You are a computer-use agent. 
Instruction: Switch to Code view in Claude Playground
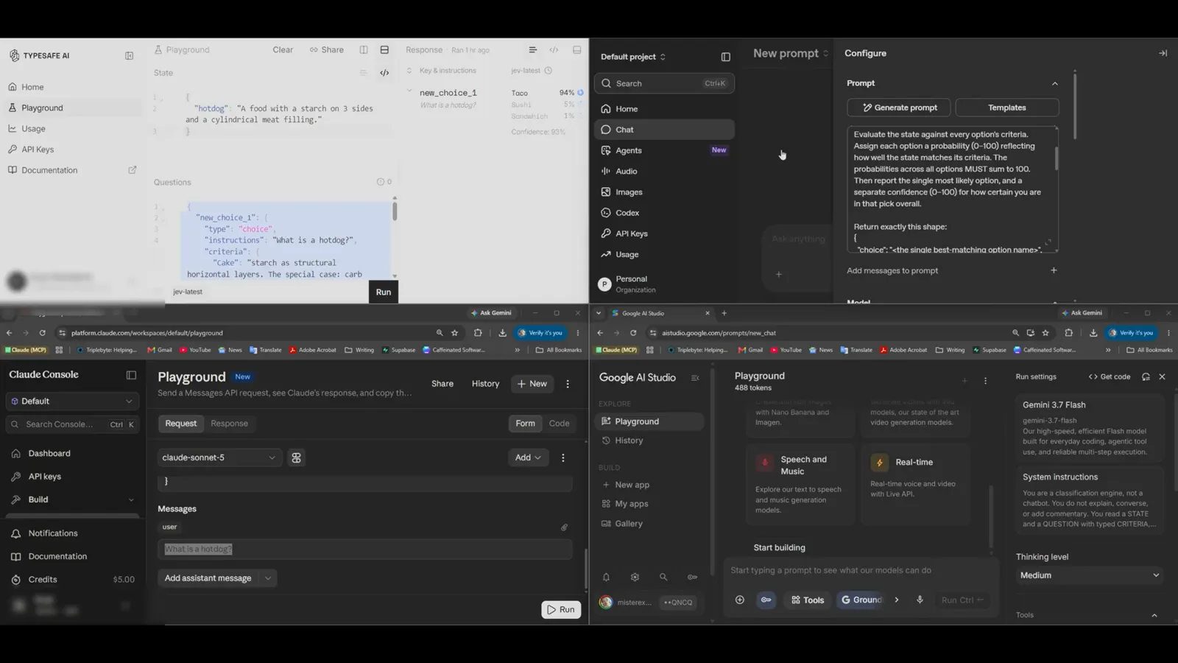(559, 424)
